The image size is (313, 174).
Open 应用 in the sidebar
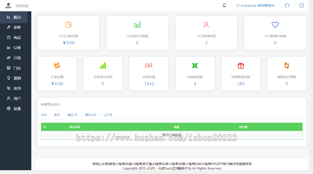(14, 88)
